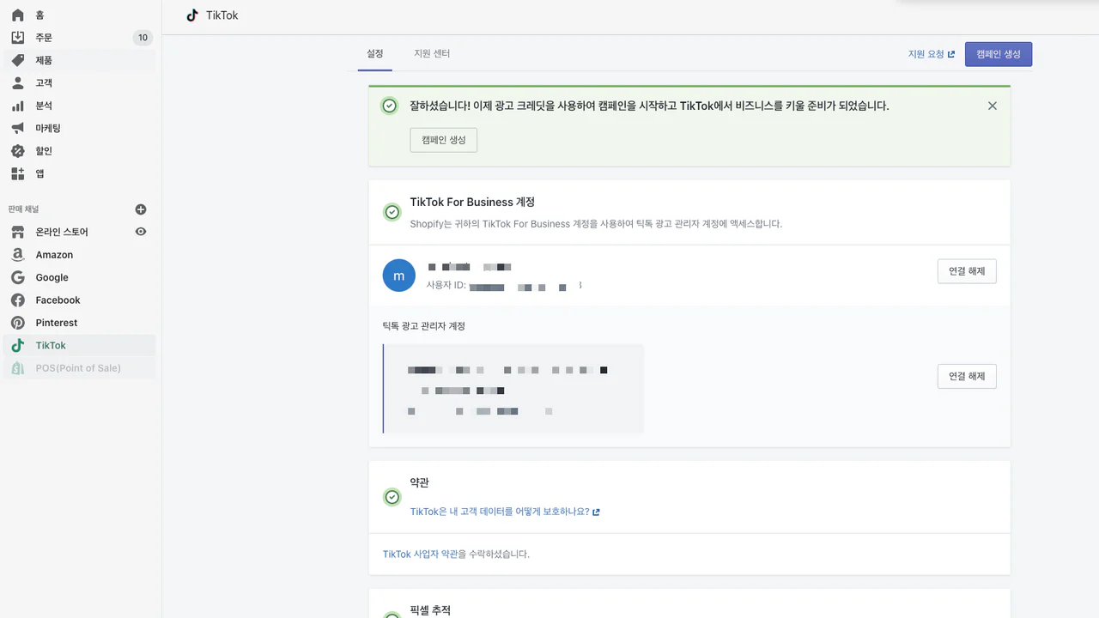Open the Home (홈) page icon

[x=18, y=15]
